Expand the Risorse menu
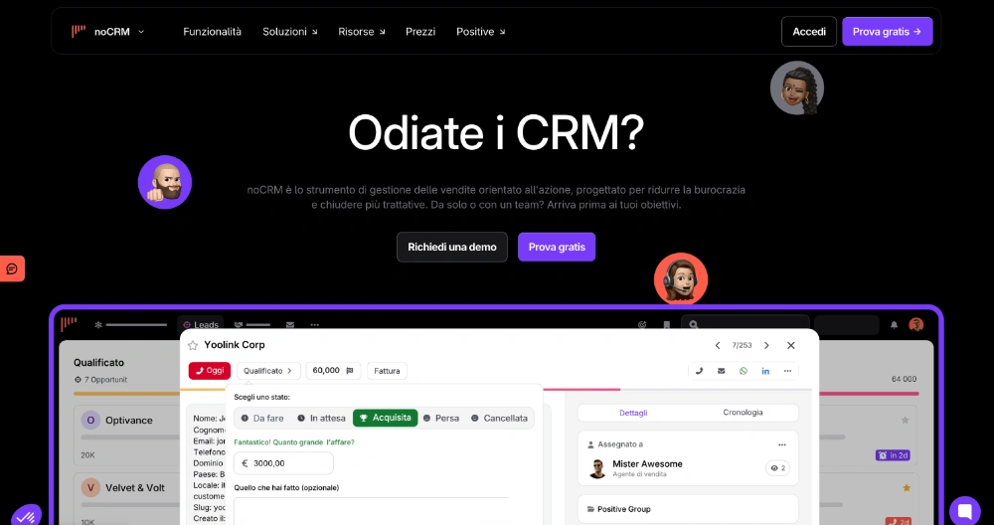 click(x=362, y=31)
